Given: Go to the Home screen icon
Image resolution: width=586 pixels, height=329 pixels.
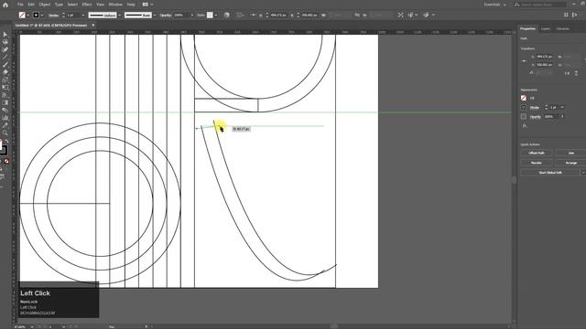Looking at the screenshot, I should [x=5, y=5].
